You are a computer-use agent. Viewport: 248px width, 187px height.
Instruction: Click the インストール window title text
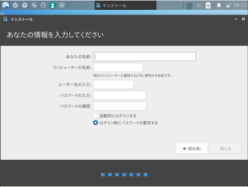pyautogui.click(x=22, y=19)
